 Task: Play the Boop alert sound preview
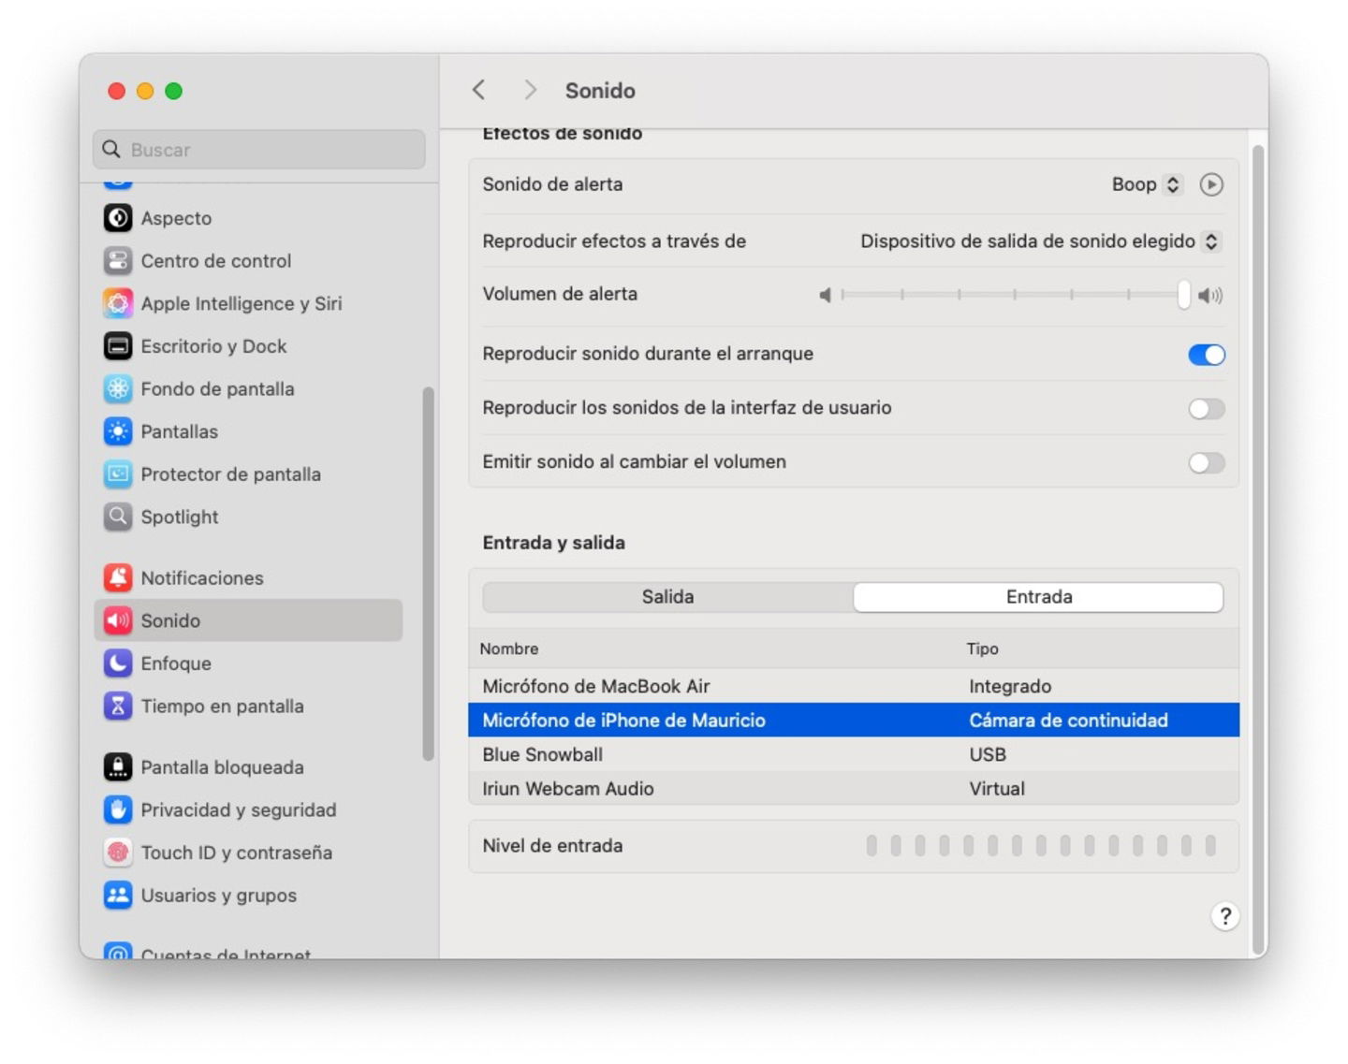tap(1211, 184)
